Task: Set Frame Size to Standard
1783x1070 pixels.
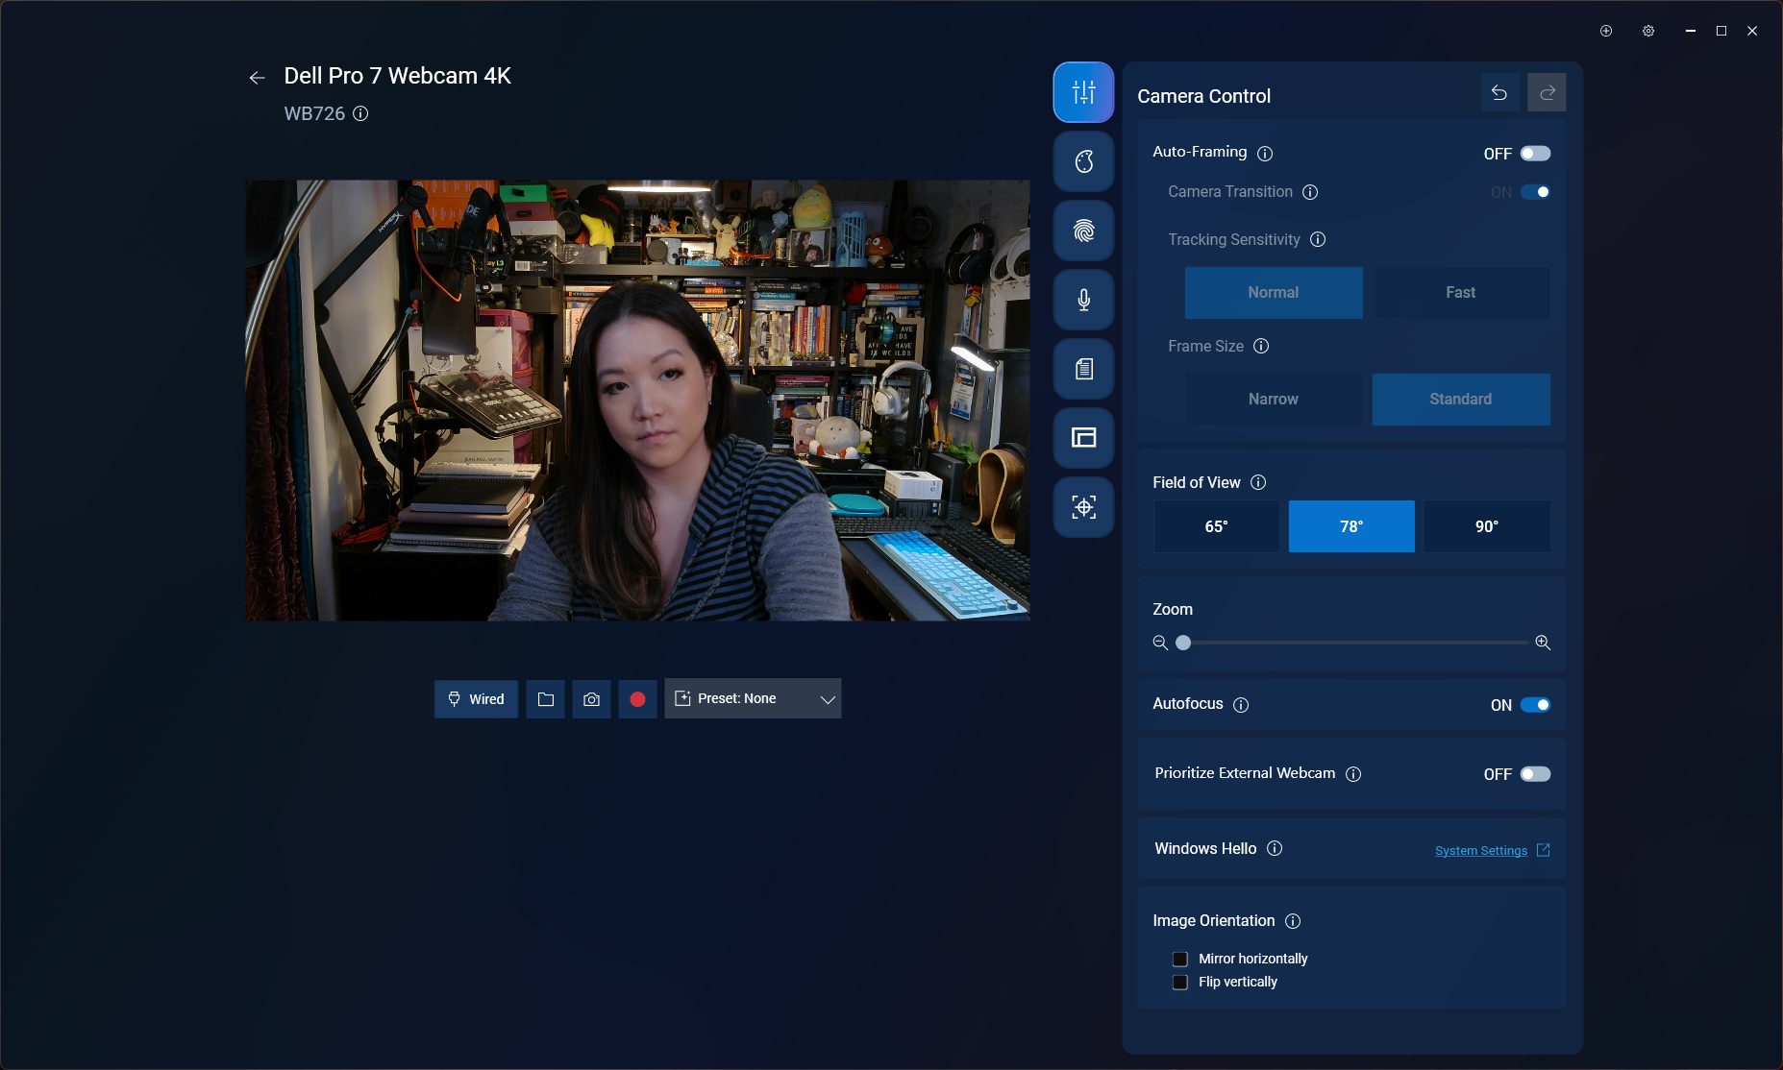Action: (1461, 400)
